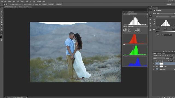
Task: Choose Zoom In mode in options bar
Action: coord(4,4)
